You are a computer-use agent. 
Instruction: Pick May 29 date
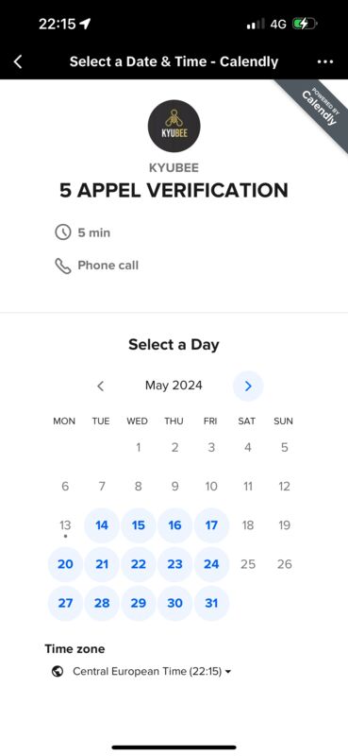[x=138, y=603]
